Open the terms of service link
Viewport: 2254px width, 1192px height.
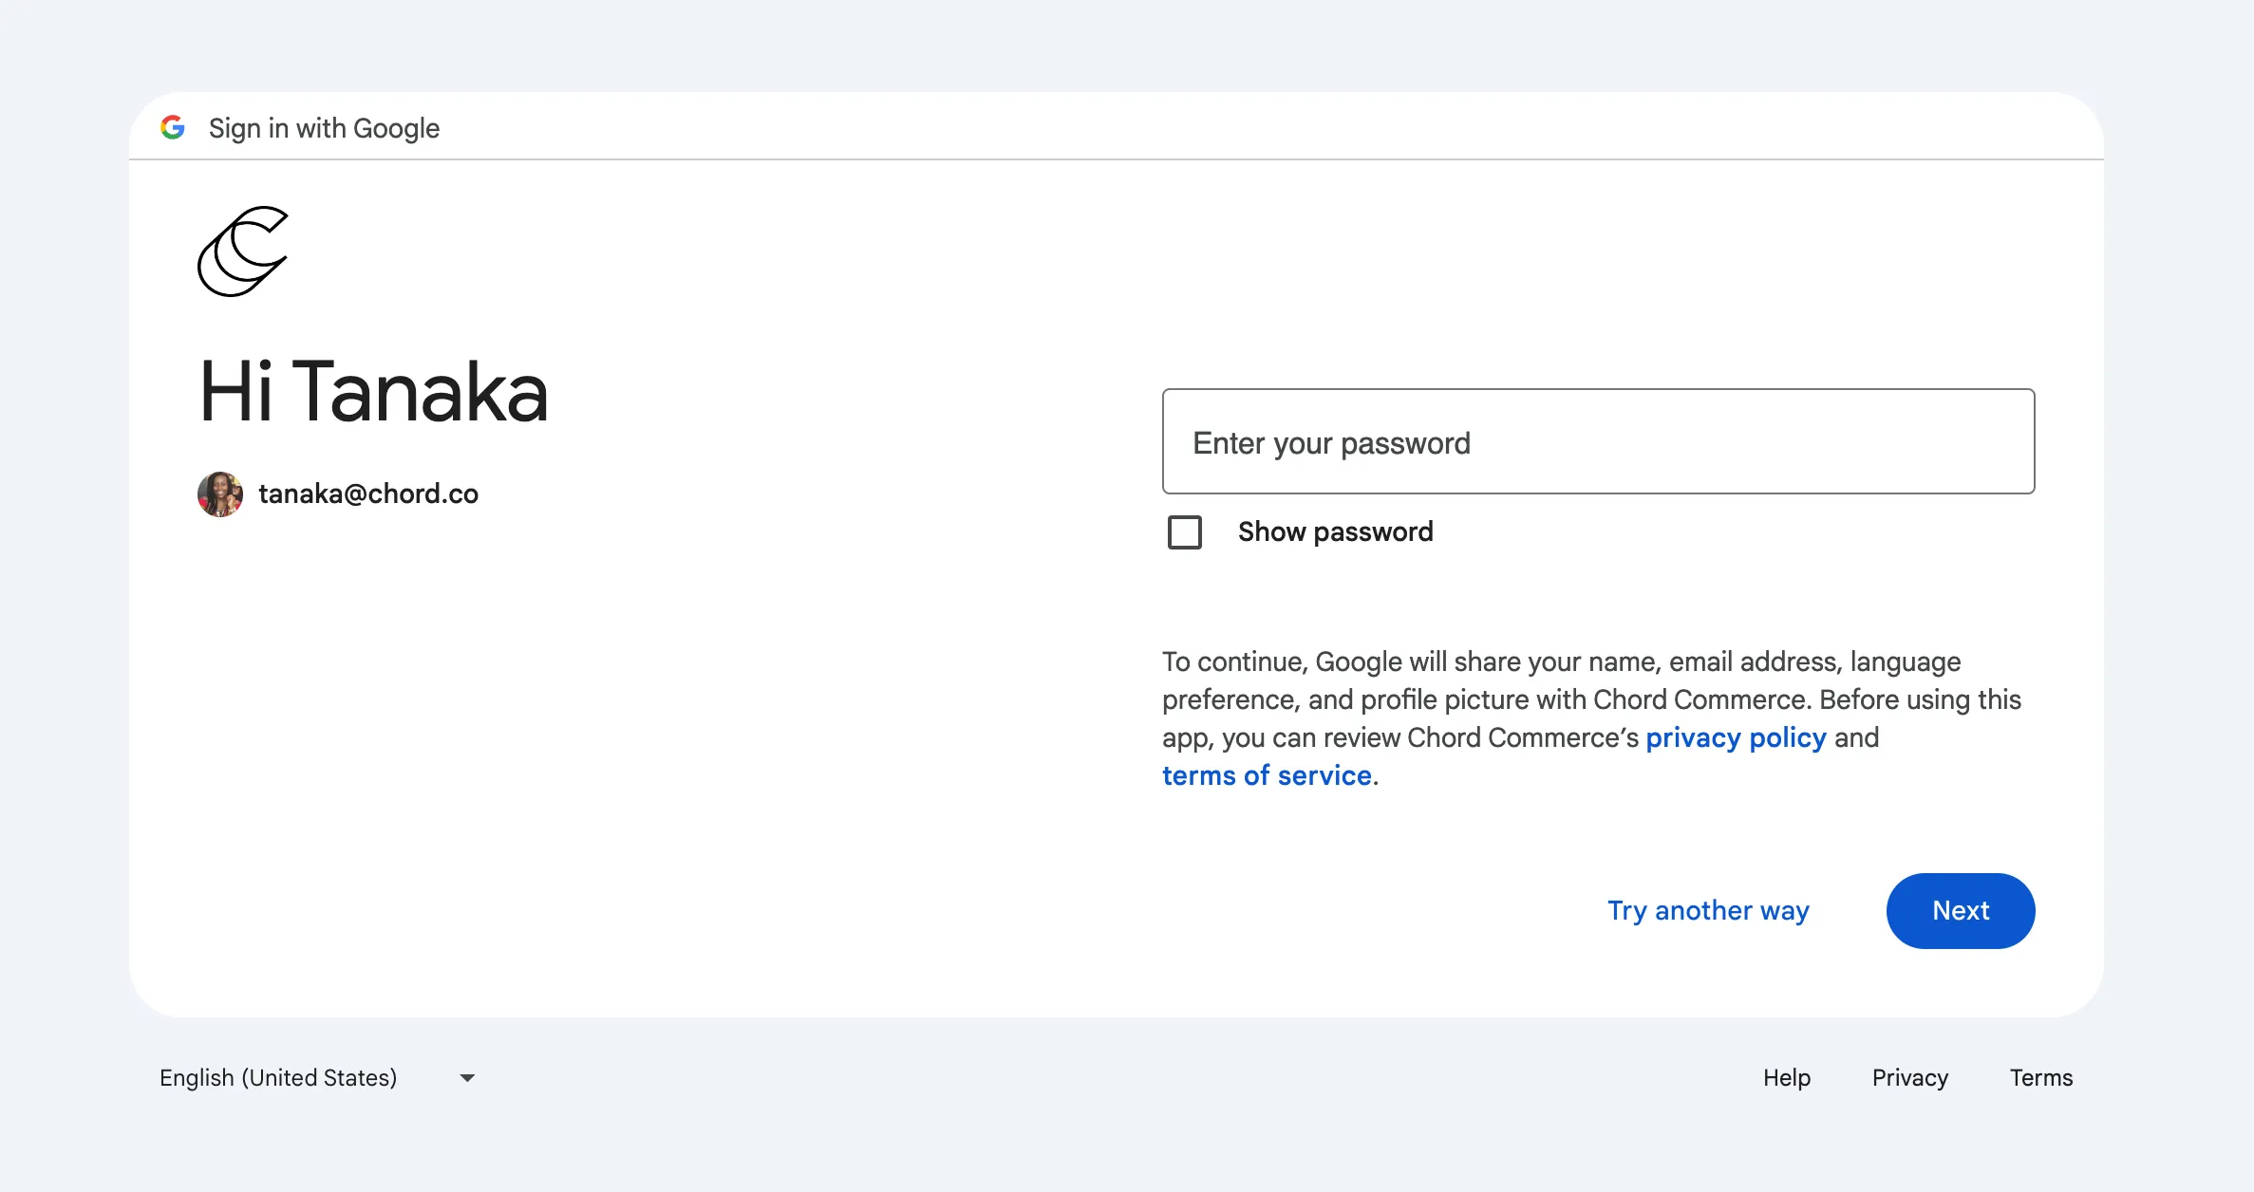point(1267,776)
